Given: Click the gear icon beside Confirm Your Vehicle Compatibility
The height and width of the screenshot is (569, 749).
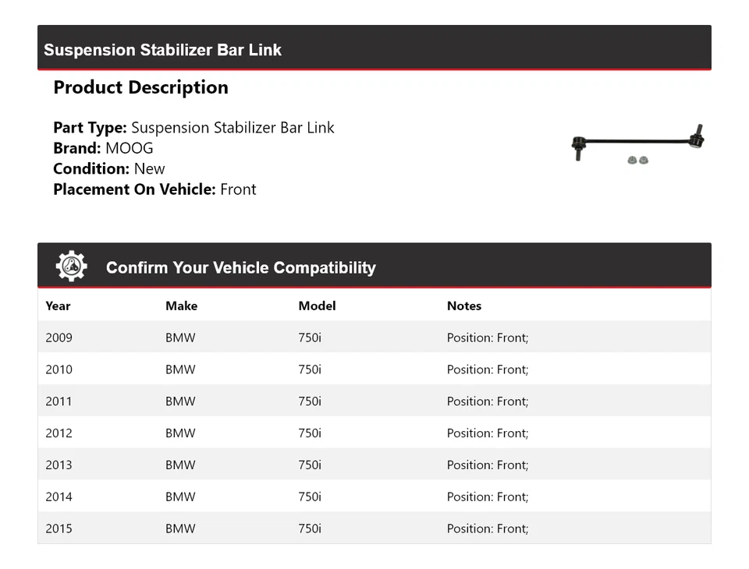Looking at the screenshot, I should click(71, 267).
